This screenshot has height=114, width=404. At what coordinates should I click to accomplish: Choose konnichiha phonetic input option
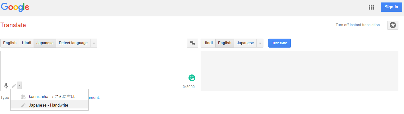click(x=49, y=96)
